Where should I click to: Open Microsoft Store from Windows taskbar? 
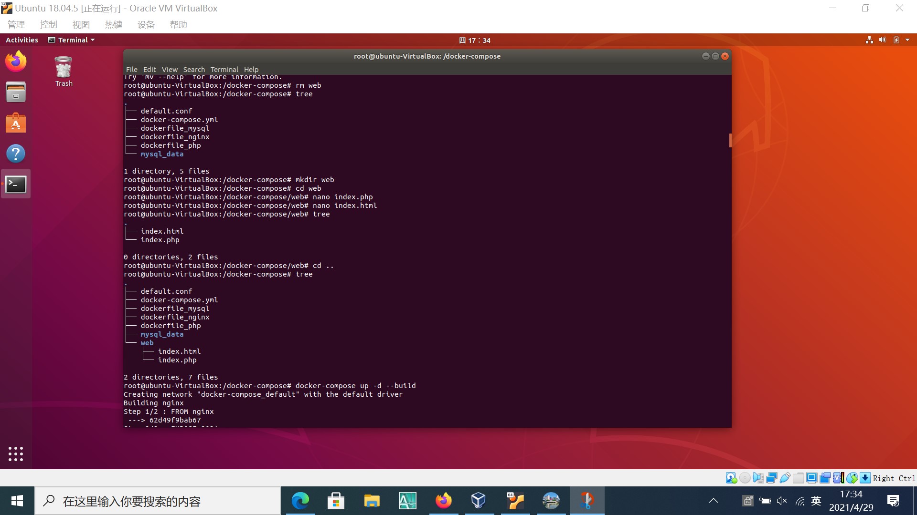pos(336,501)
